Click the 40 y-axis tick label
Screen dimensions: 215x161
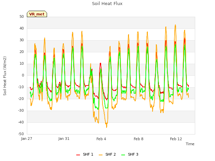click(21, 28)
